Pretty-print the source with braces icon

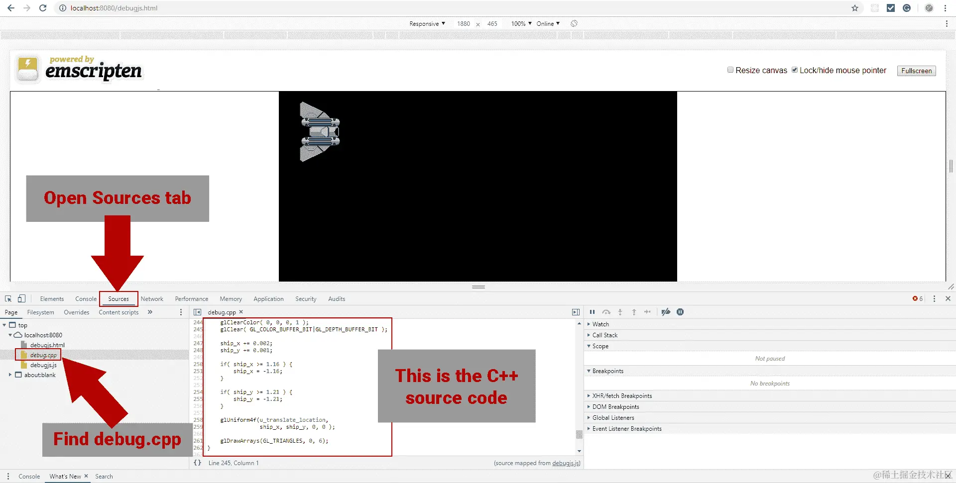tap(198, 463)
